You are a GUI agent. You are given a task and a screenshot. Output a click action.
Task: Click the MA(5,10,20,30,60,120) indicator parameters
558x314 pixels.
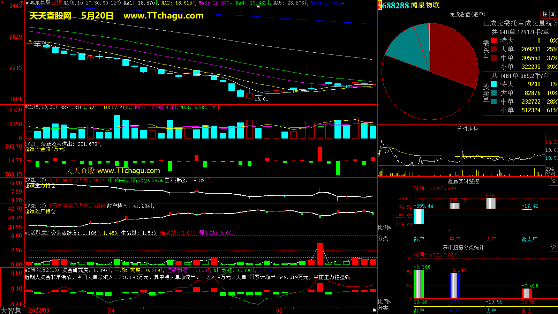tap(92, 3)
